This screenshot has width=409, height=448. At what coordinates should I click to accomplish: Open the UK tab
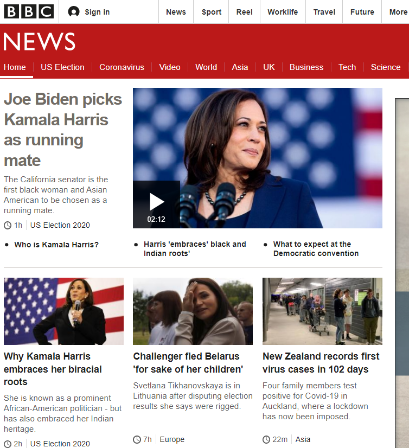point(269,67)
